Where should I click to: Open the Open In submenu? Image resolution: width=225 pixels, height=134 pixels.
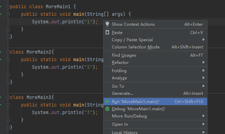click(x=155, y=124)
